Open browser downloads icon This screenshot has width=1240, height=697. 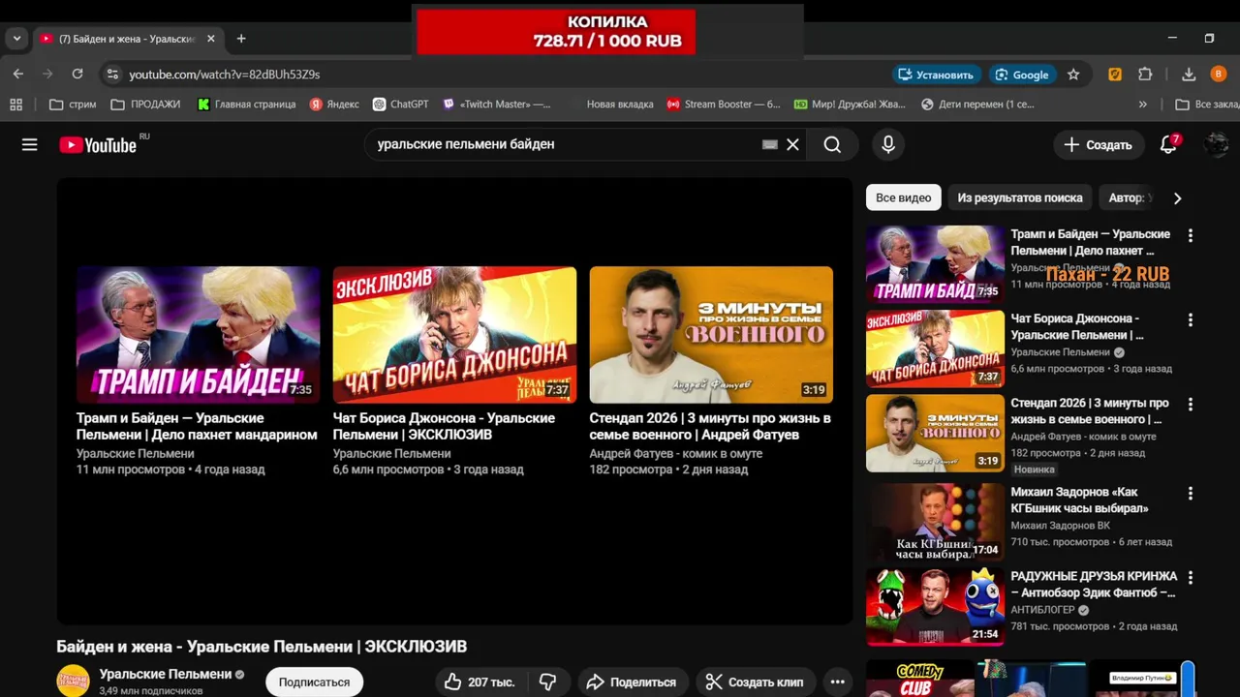1189,75
